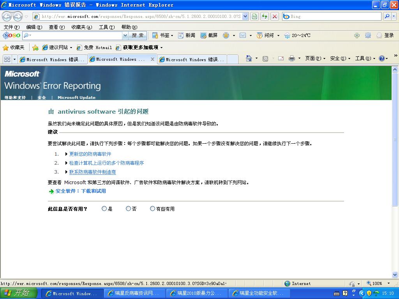Click the weather 20~24℃ indicator
This screenshot has width=399, height=299.
coord(297,35)
